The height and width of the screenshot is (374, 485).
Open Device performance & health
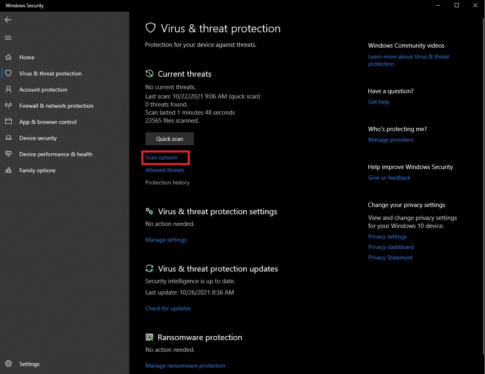coord(55,154)
